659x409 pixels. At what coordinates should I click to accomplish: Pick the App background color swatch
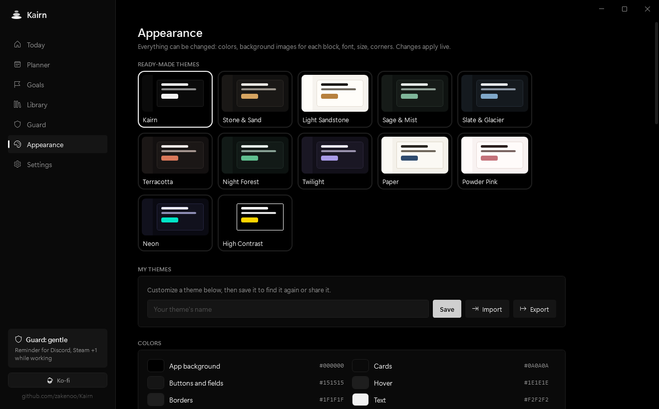pos(156,366)
